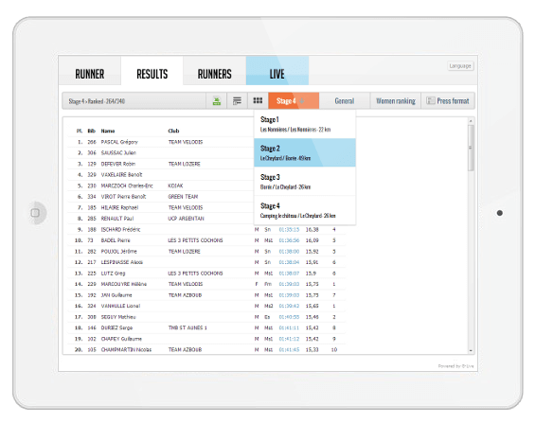Click the results list scrollbar thumb

tap(471, 148)
